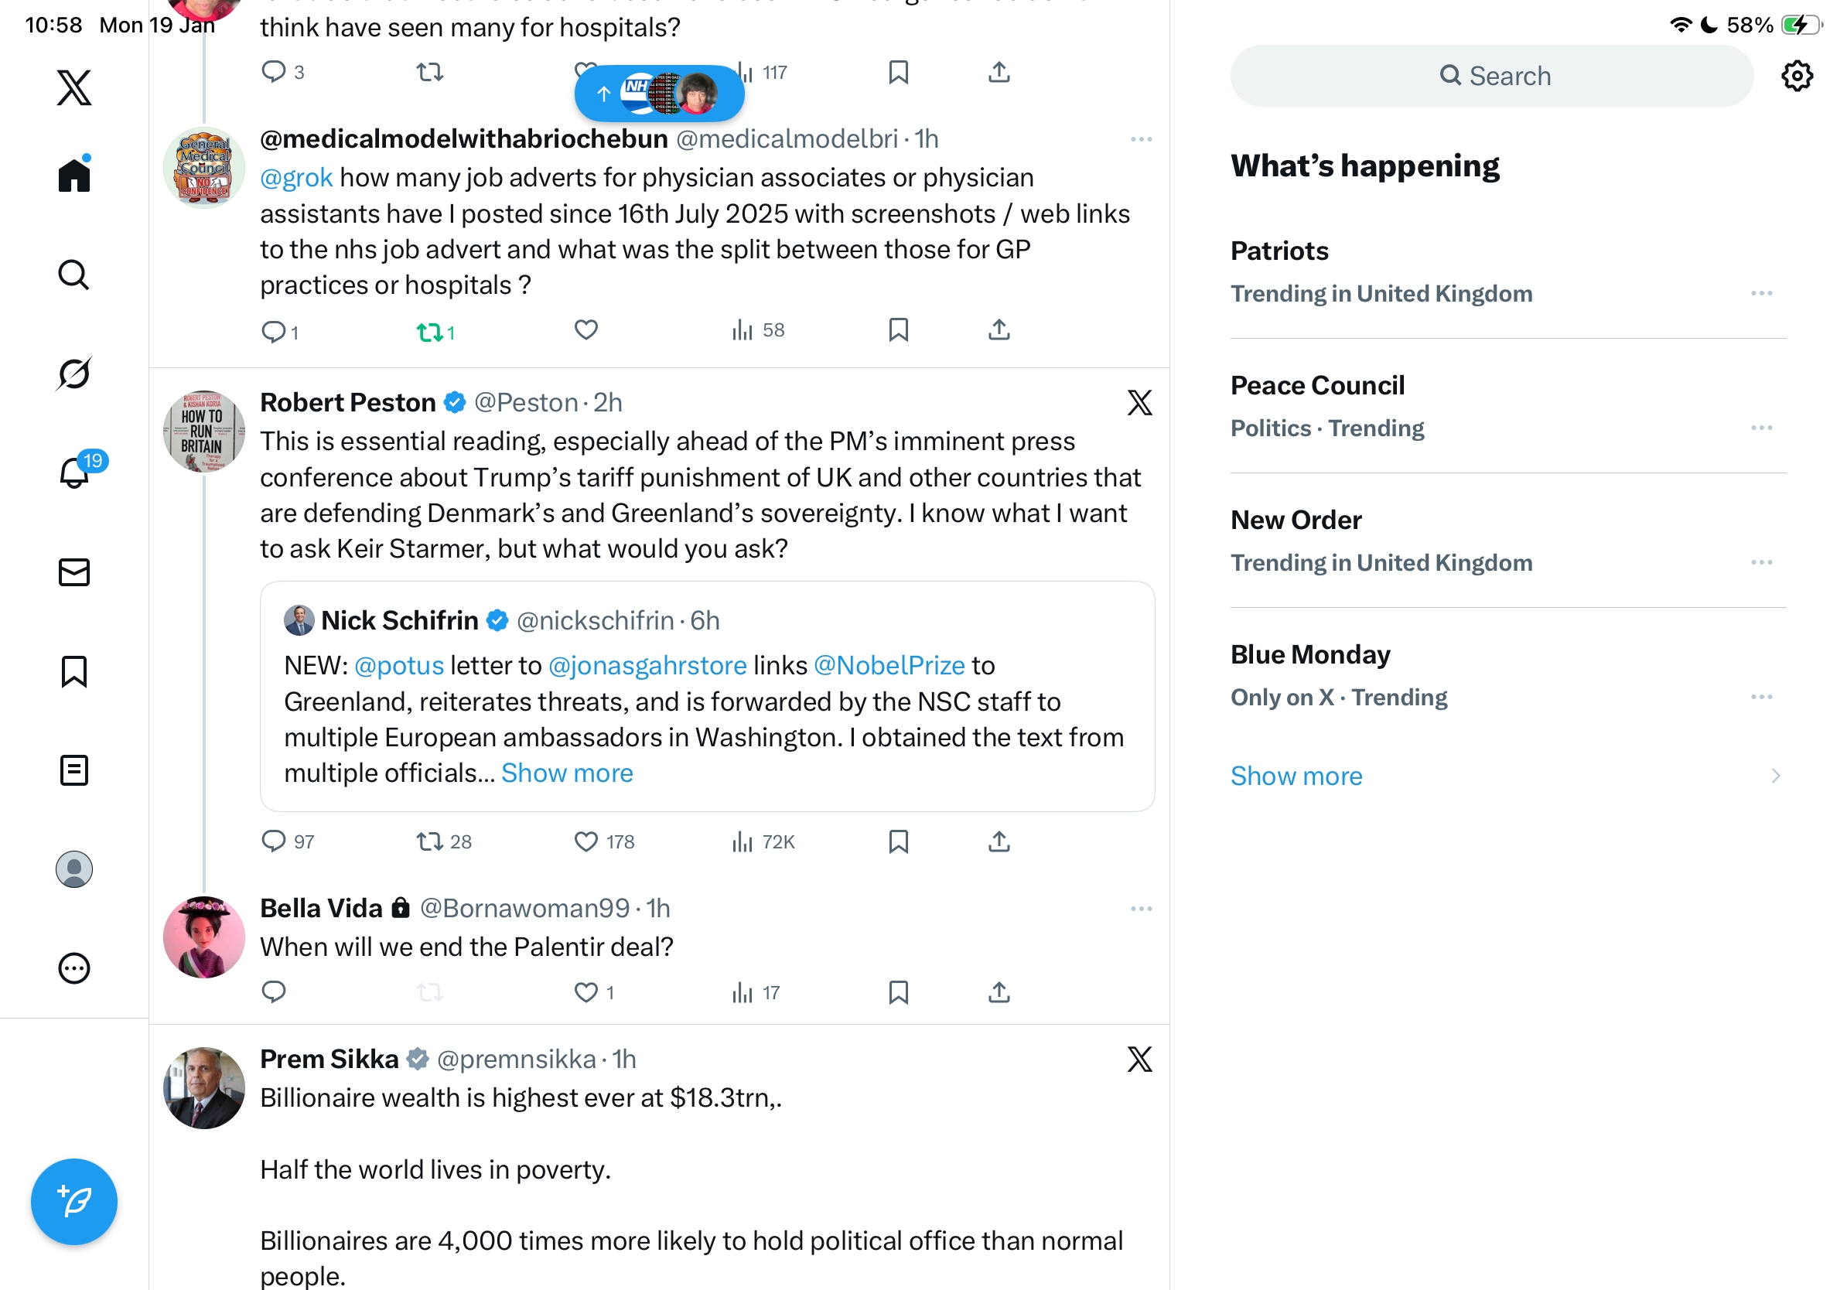Open the Lists icon in sidebar
The width and height of the screenshot is (1847, 1290).
[74, 770]
